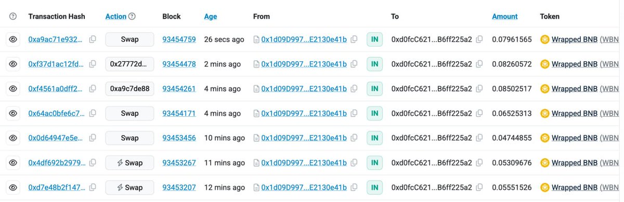
Task: Copy To address in block 93453207 row
Action: pyautogui.click(x=479, y=187)
